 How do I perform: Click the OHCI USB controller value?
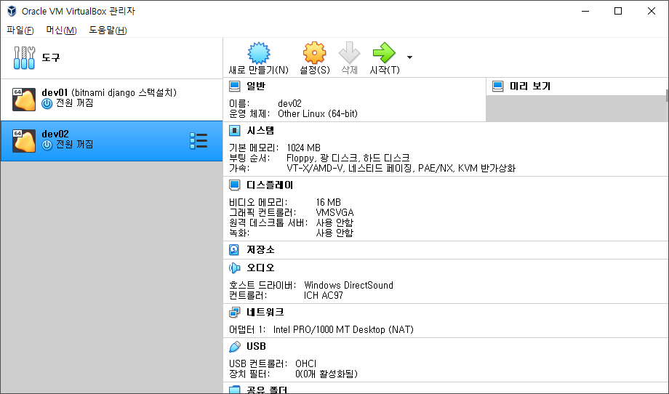(305, 363)
